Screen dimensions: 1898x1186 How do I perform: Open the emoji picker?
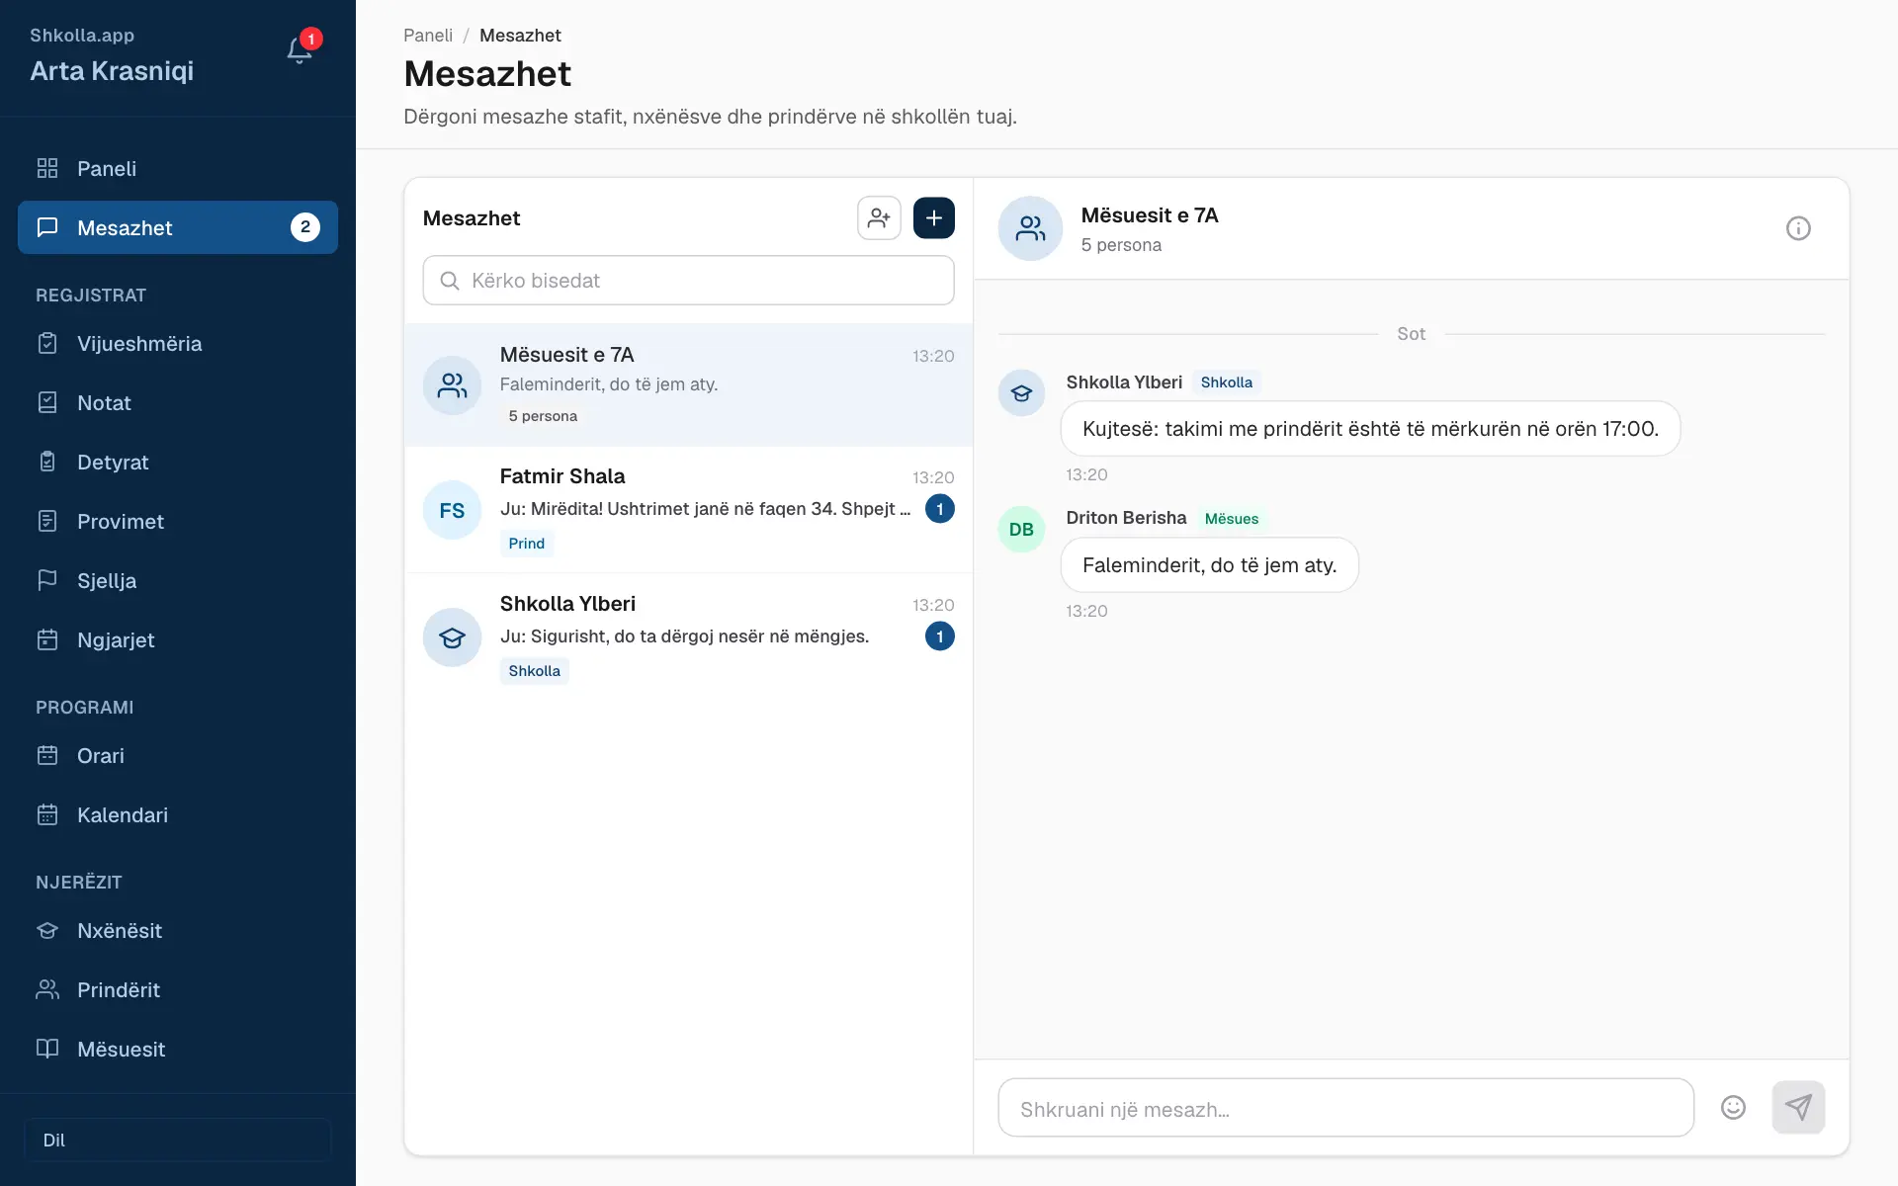click(x=1733, y=1107)
